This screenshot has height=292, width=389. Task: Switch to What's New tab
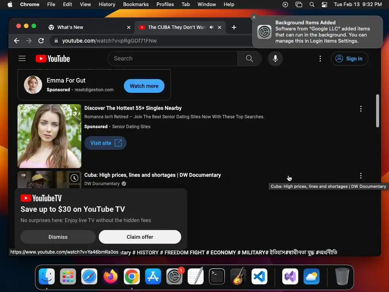90,27
